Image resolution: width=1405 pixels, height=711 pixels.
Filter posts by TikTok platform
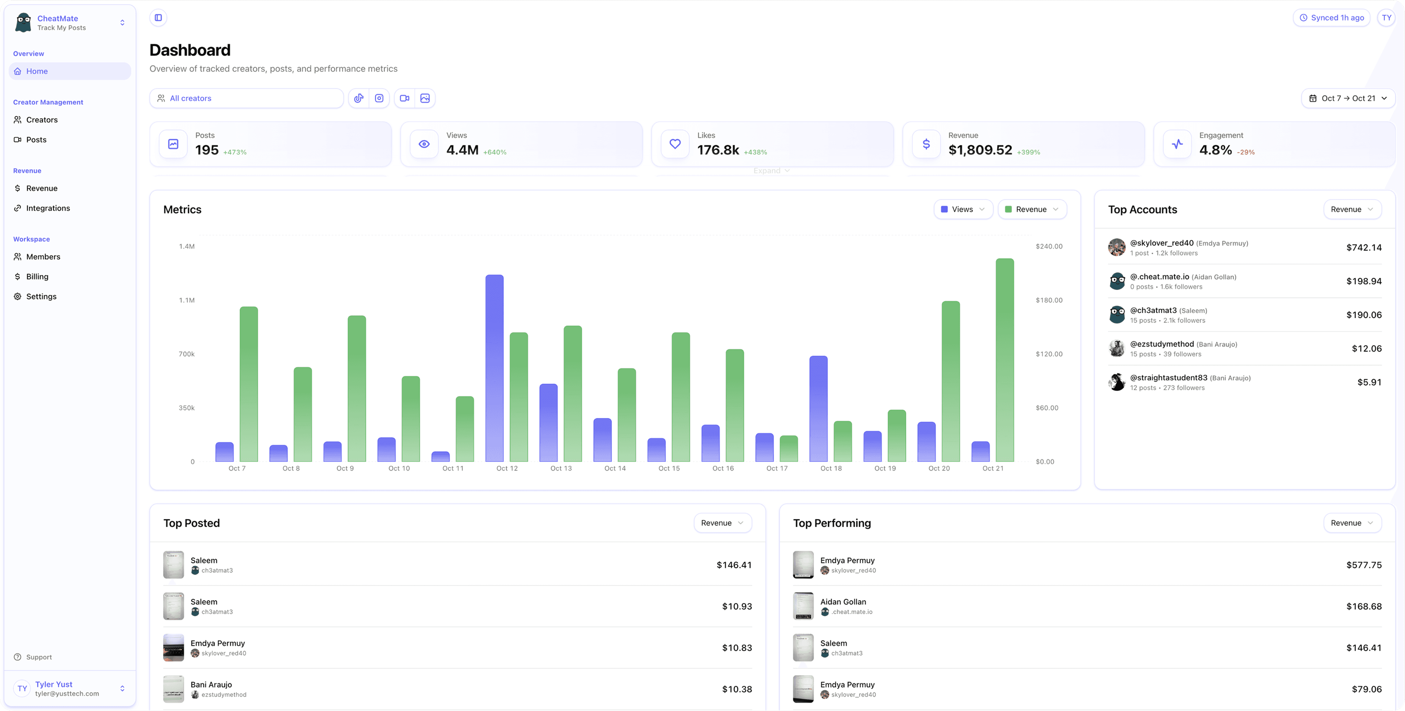(x=358, y=98)
